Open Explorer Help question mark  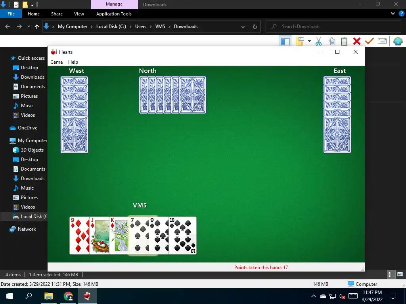(401, 14)
